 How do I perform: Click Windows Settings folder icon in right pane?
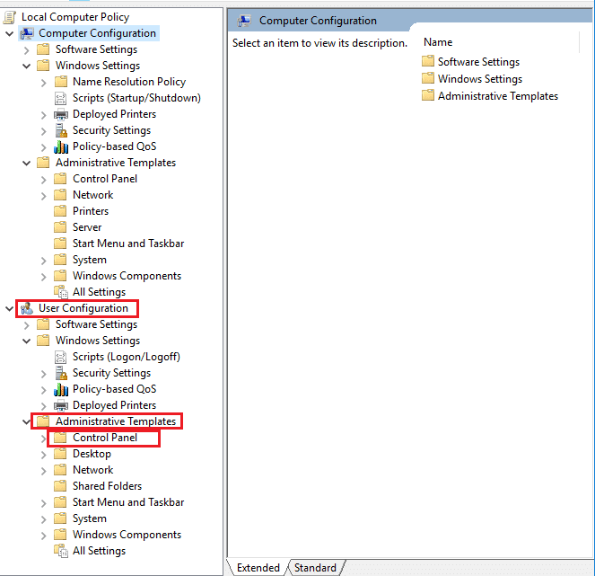tap(428, 78)
